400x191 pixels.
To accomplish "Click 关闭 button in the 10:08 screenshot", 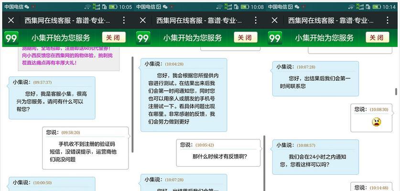I will coord(246,38).
